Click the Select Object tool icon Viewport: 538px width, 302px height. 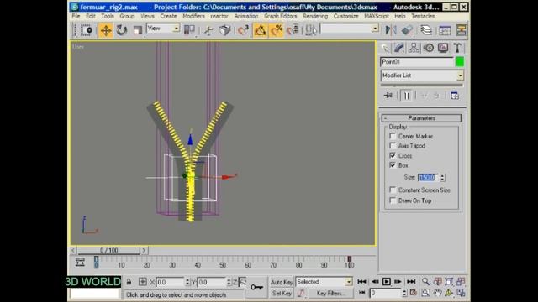[x=87, y=30]
